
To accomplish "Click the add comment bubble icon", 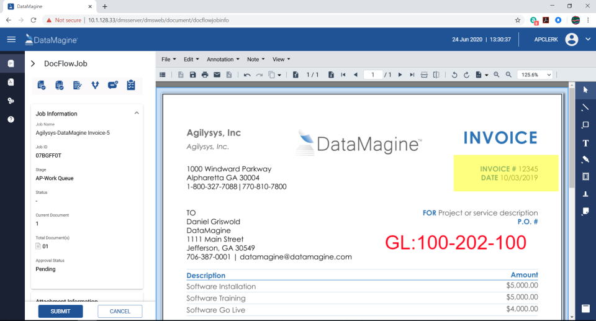I will click(x=113, y=85).
